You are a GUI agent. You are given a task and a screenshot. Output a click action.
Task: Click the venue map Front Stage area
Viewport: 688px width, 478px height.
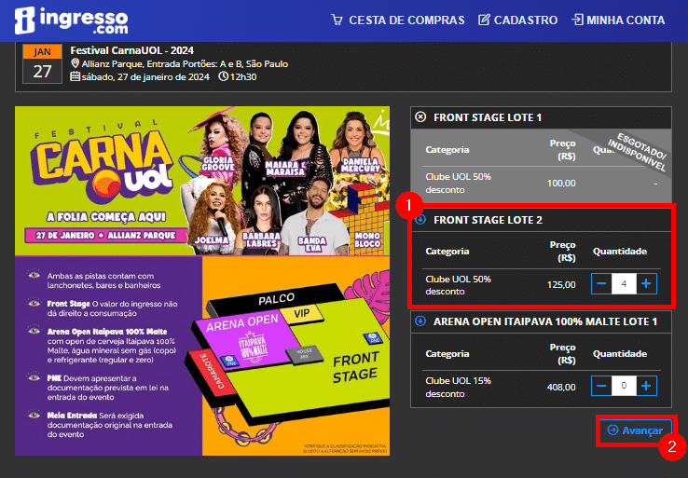355,366
